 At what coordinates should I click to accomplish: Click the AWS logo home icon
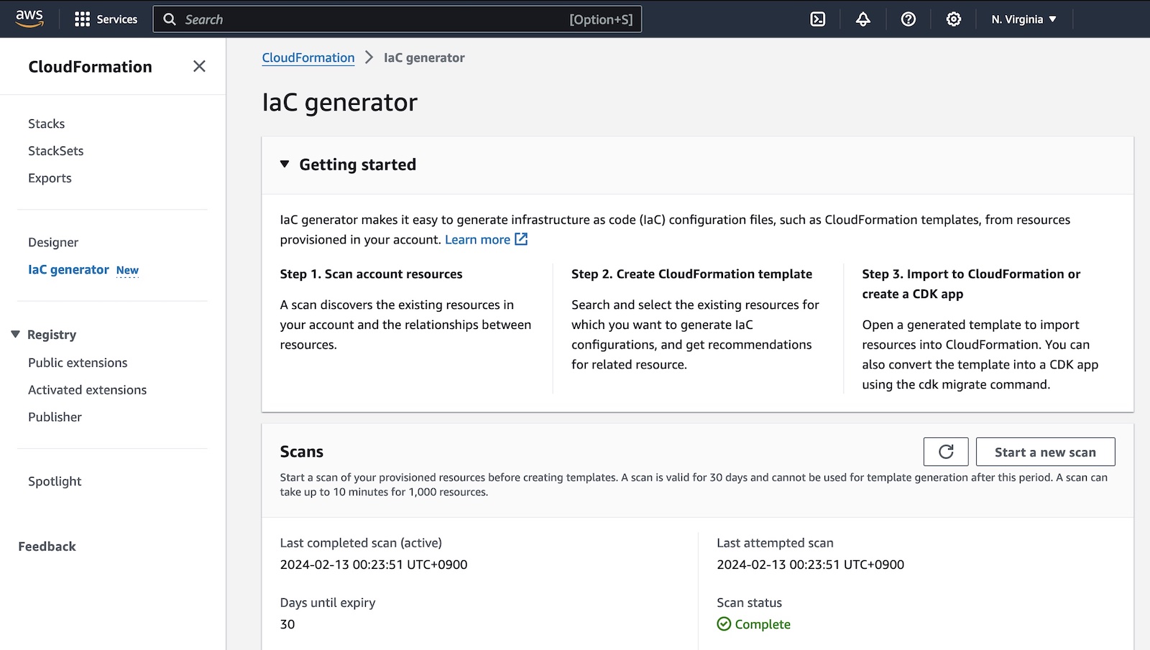pos(29,19)
